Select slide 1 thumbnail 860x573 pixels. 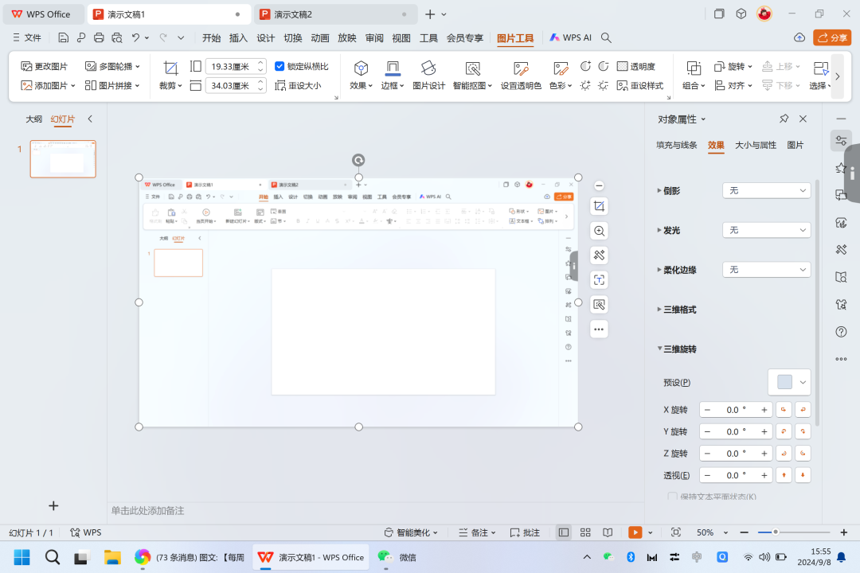click(63, 159)
